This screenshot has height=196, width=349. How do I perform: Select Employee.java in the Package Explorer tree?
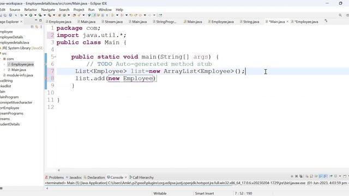21,64
